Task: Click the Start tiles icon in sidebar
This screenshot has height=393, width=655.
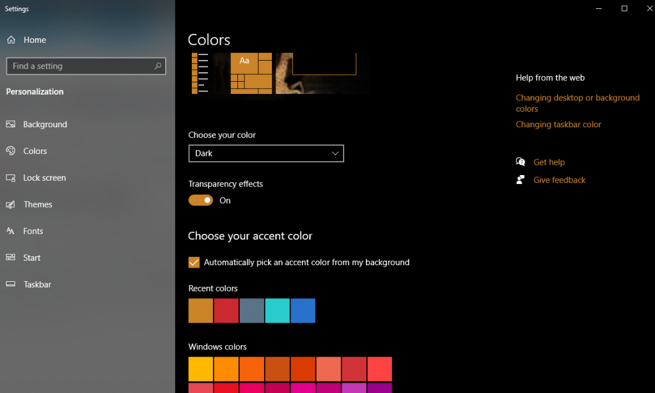Action: click(x=10, y=258)
